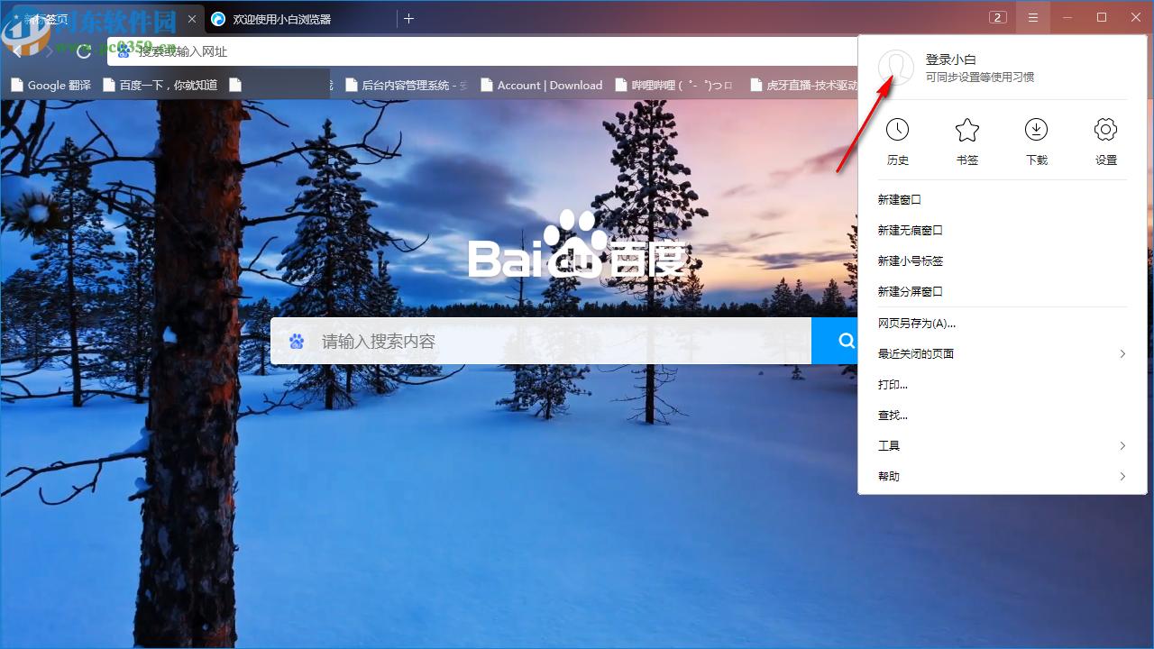1154x649 pixels.
Task: Expand the 帮助 submenu
Action: pos(1002,476)
